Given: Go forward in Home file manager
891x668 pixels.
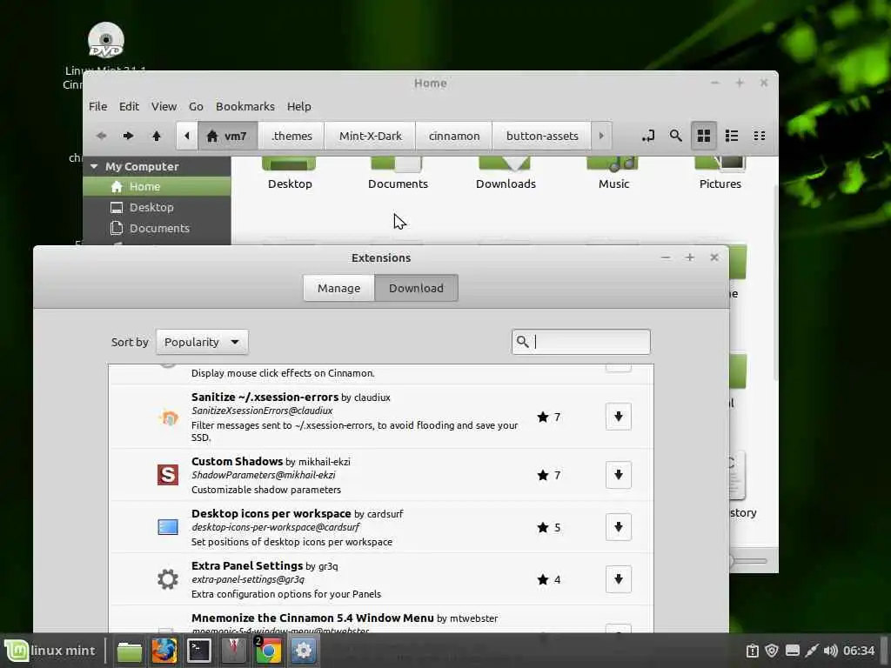Looking at the screenshot, I should [129, 136].
